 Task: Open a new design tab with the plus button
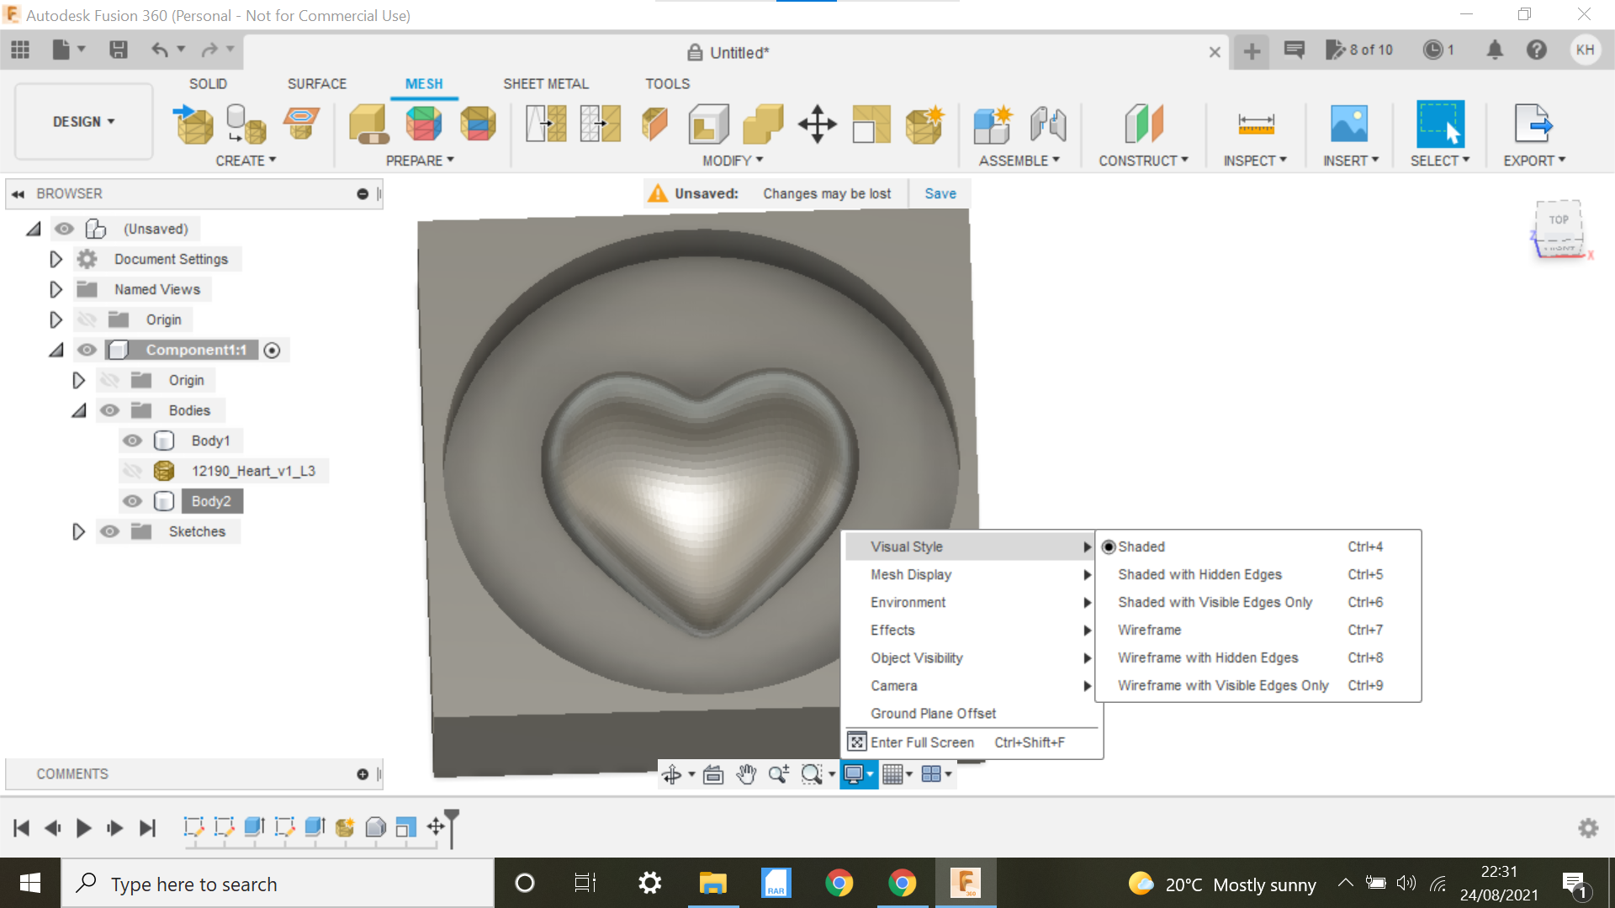(1251, 51)
